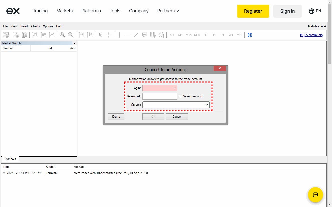Select the Trendline drawing tool

click(136, 35)
